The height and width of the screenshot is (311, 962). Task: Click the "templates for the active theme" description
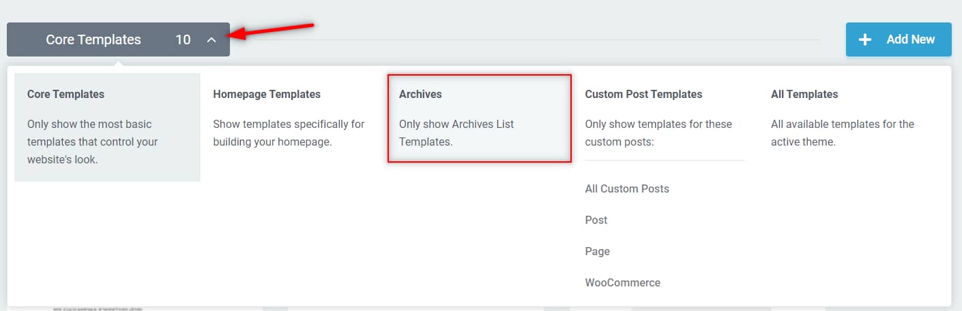pos(842,133)
